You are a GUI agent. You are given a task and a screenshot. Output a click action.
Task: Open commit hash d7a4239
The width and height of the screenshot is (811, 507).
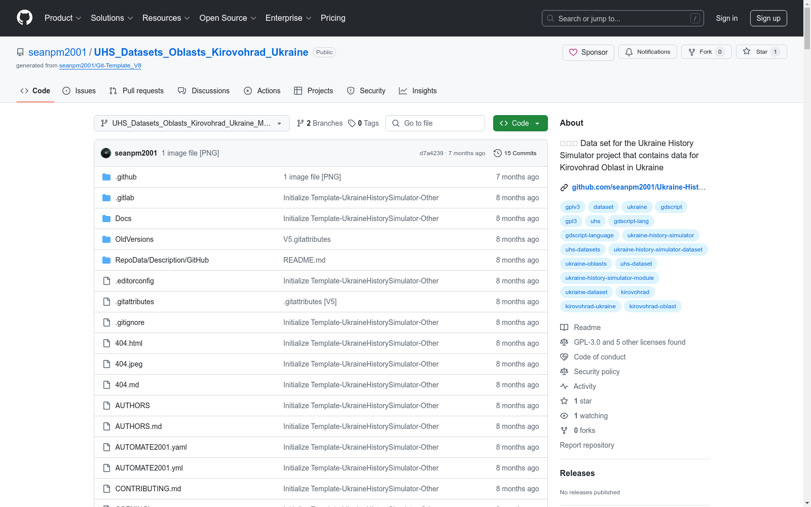coord(431,153)
